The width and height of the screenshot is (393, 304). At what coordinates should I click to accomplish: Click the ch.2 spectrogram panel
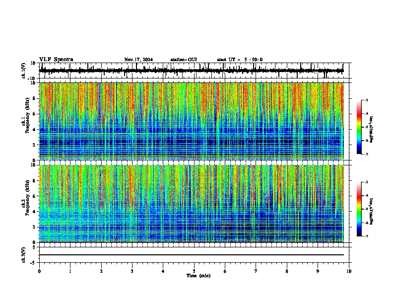pyautogui.click(x=192, y=204)
